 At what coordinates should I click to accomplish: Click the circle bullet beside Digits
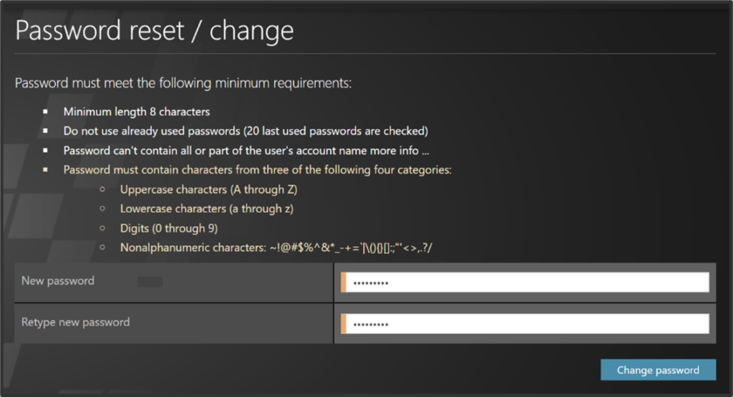click(x=102, y=228)
